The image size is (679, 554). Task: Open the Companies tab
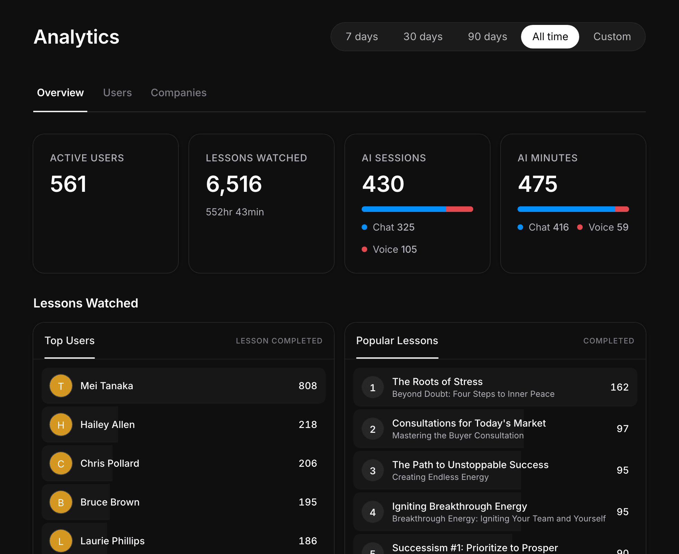tap(179, 93)
